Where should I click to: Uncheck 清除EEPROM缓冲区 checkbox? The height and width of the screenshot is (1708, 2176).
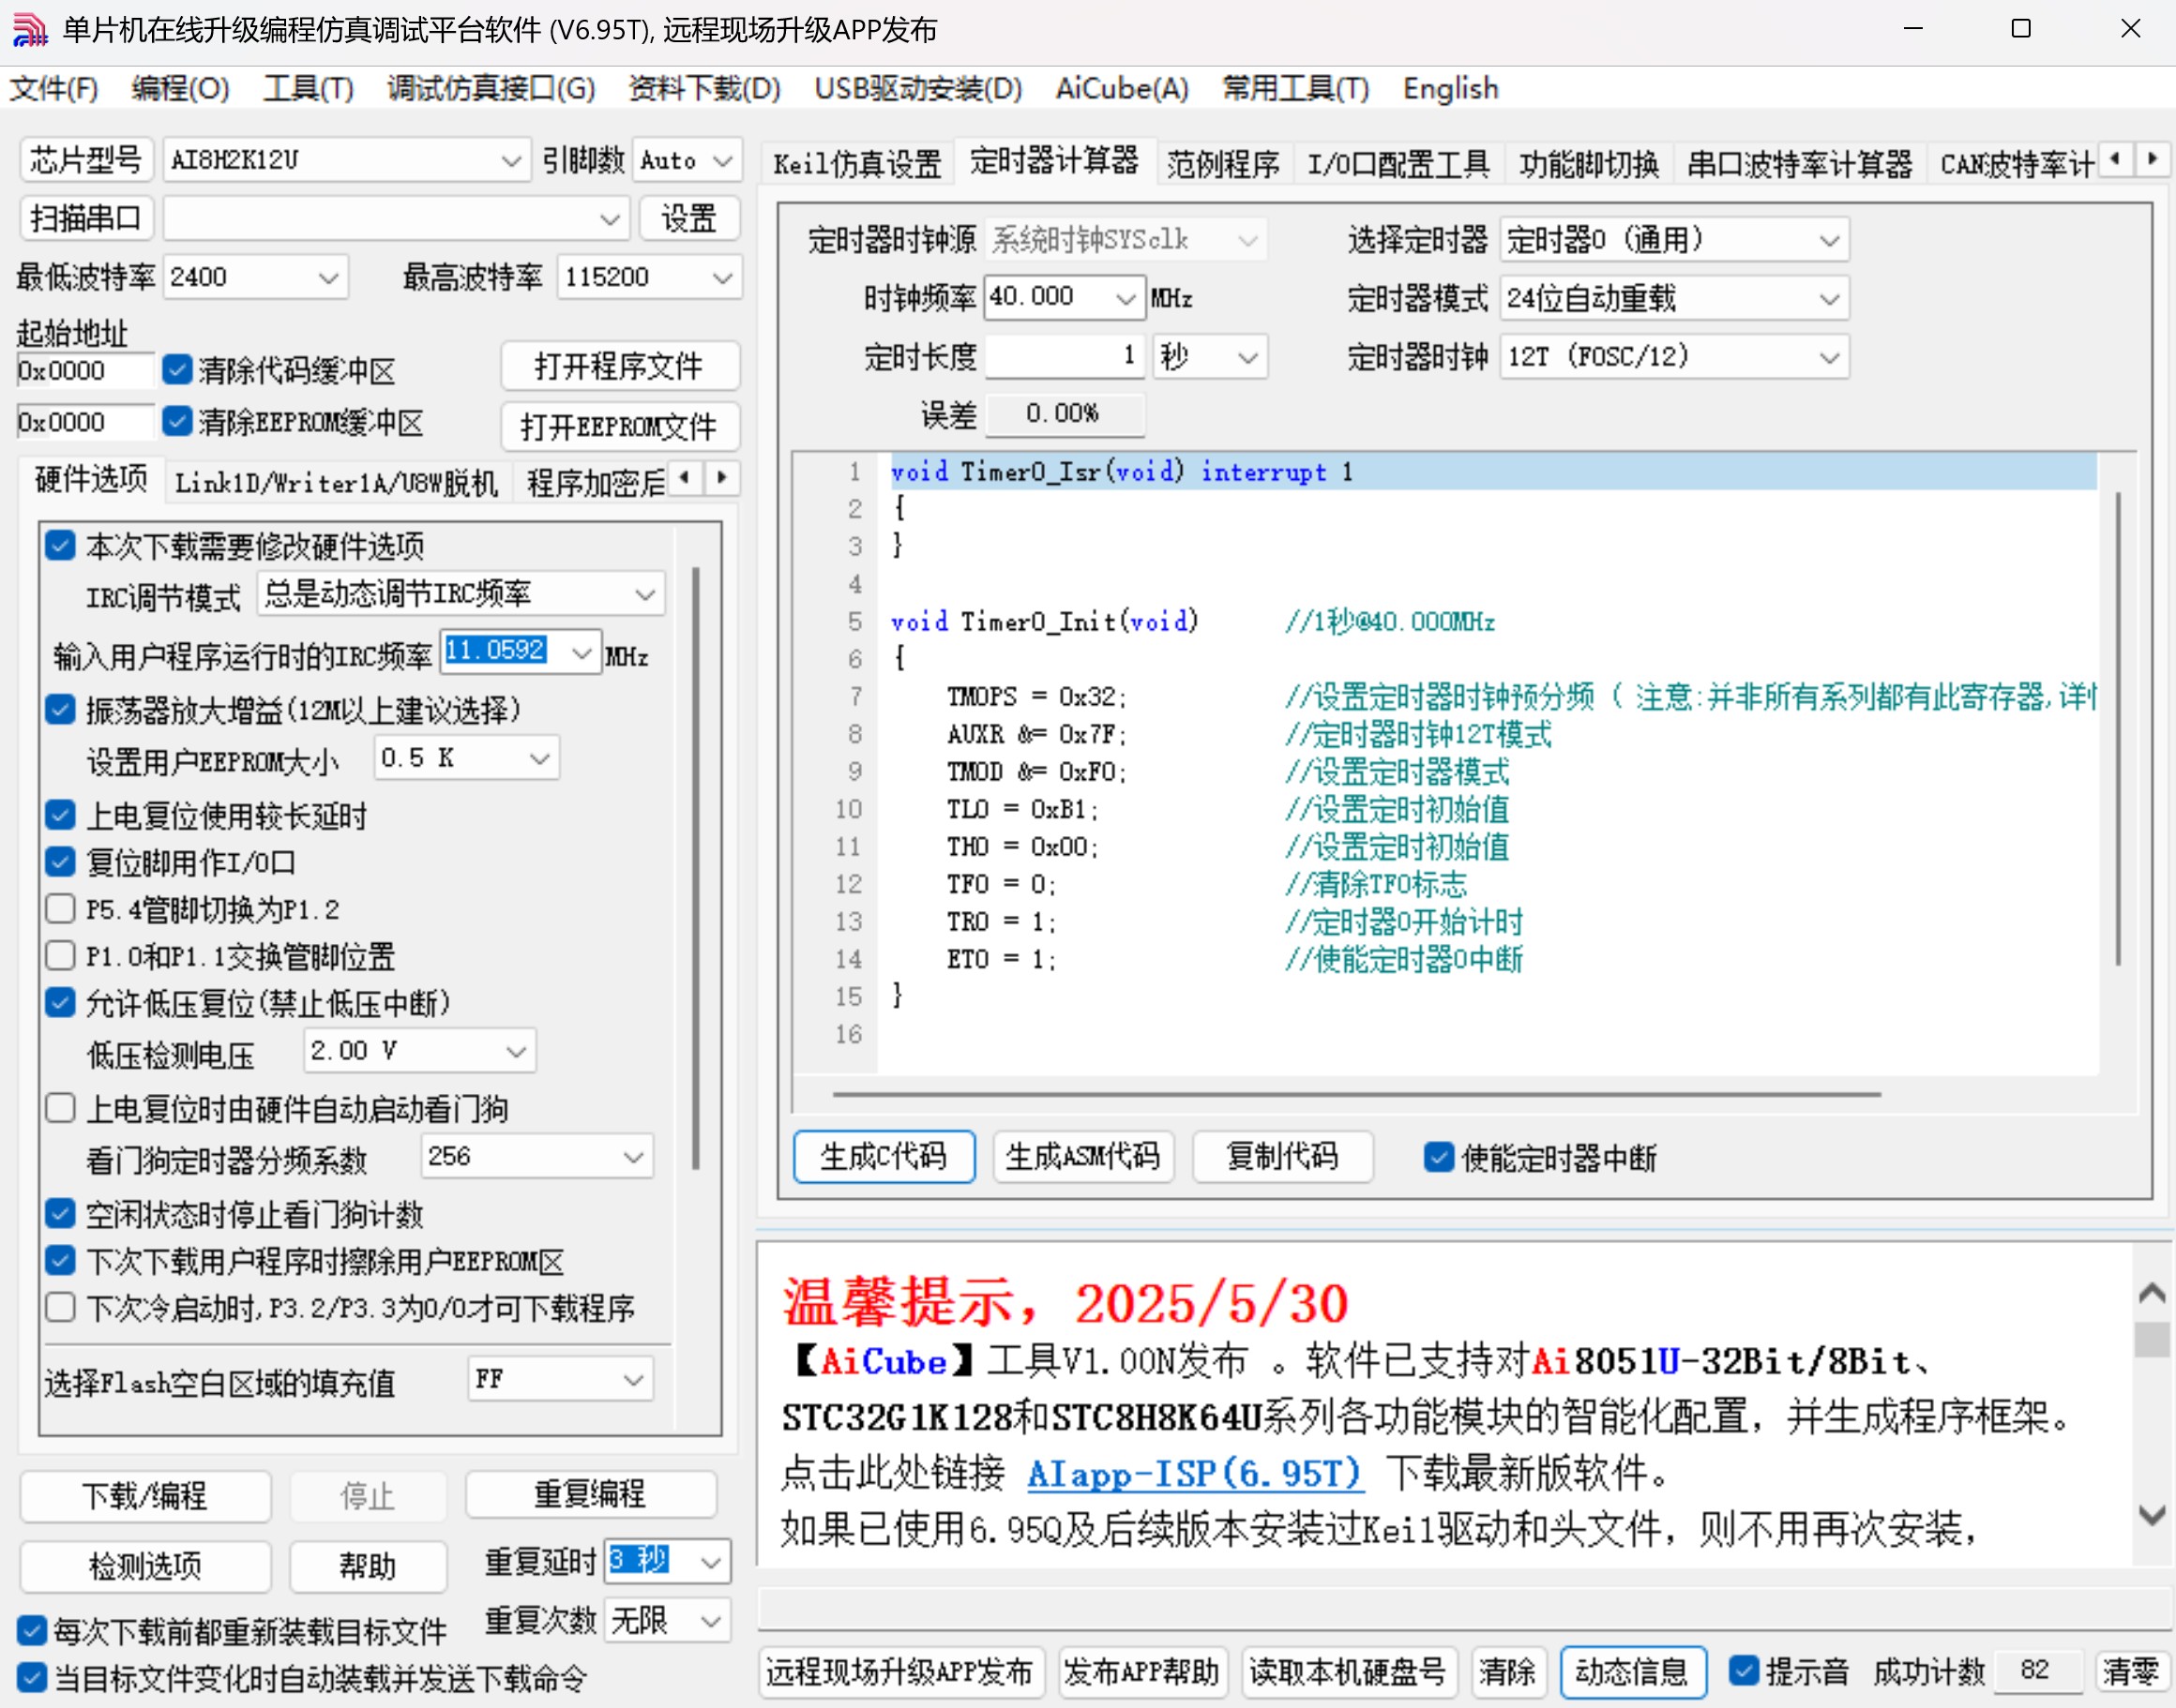(177, 421)
